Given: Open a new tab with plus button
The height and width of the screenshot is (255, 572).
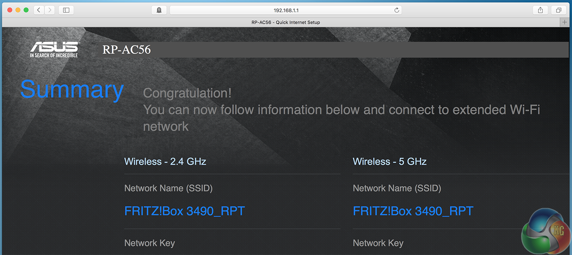Looking at the screenshot, I should tap(564, 22).
